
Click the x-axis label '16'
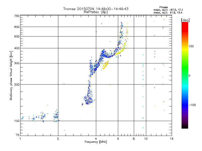172,139
